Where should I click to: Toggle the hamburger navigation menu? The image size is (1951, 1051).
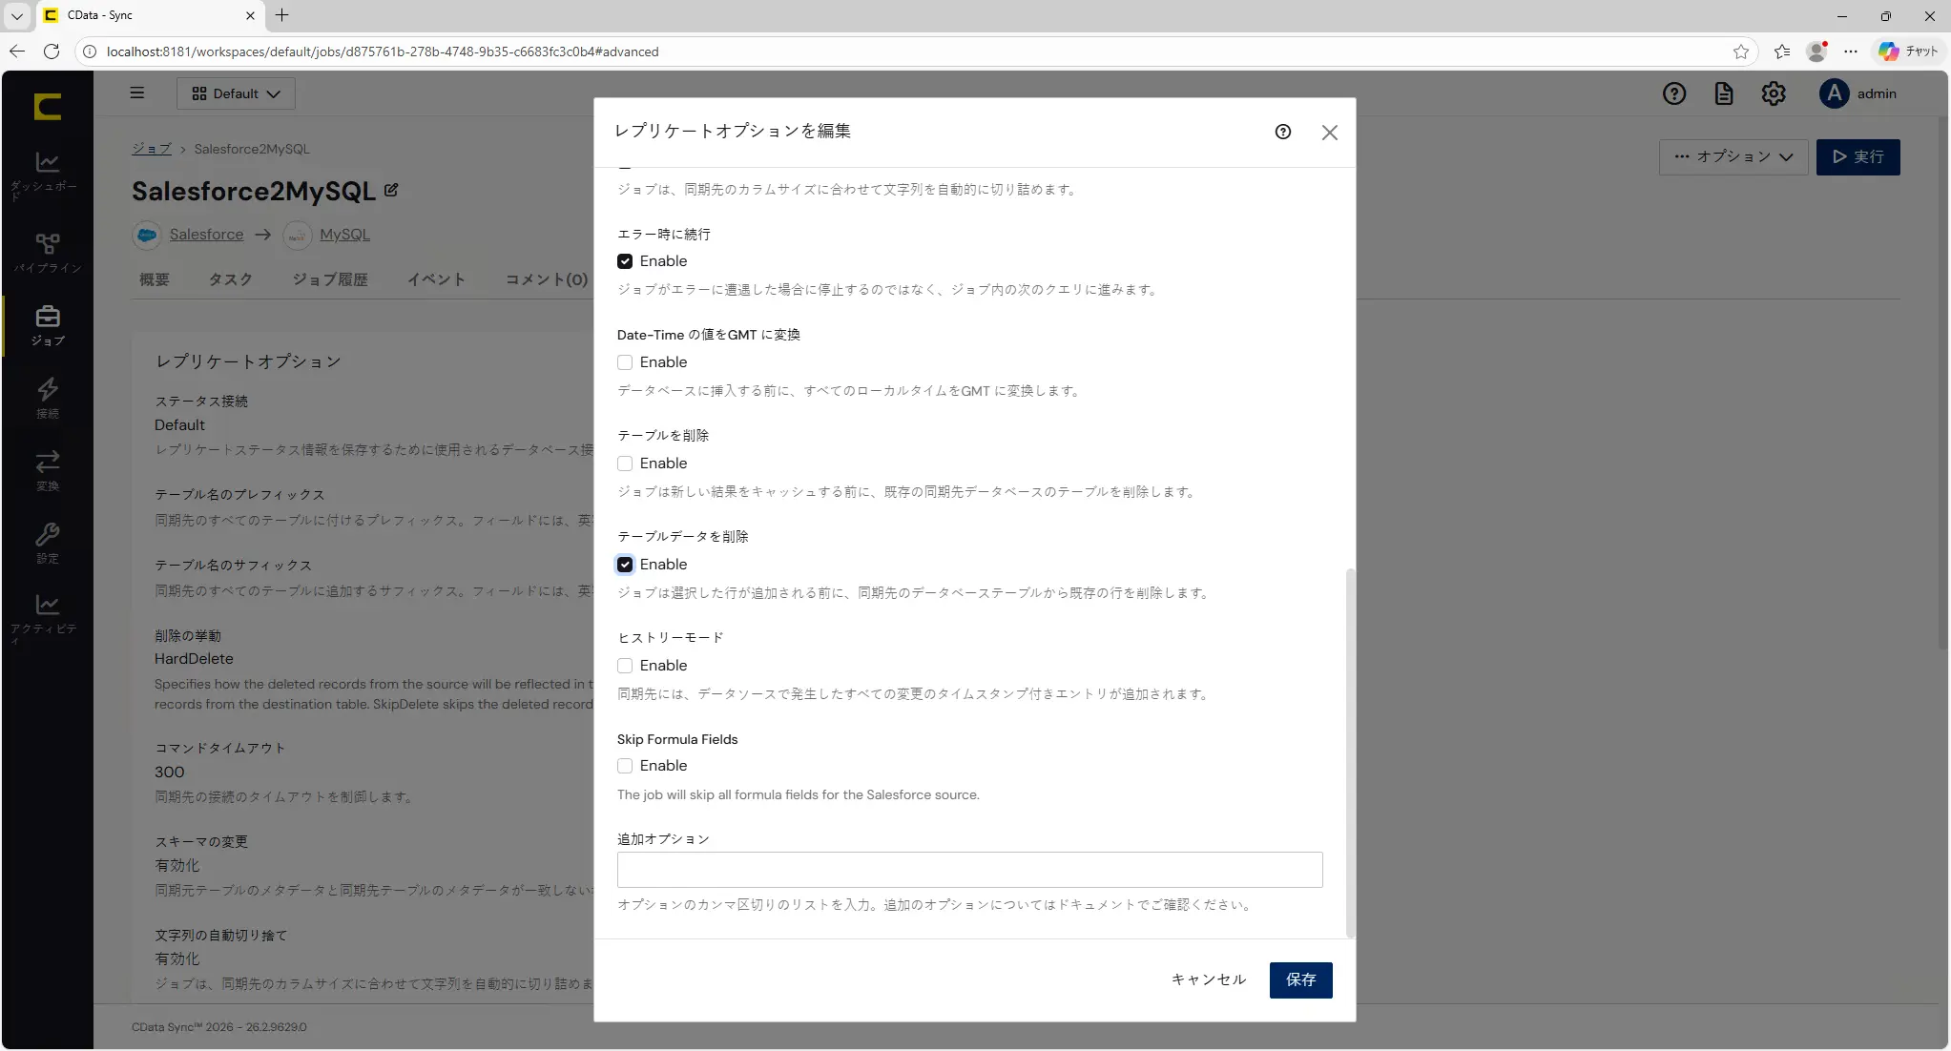tap(137, 93)
